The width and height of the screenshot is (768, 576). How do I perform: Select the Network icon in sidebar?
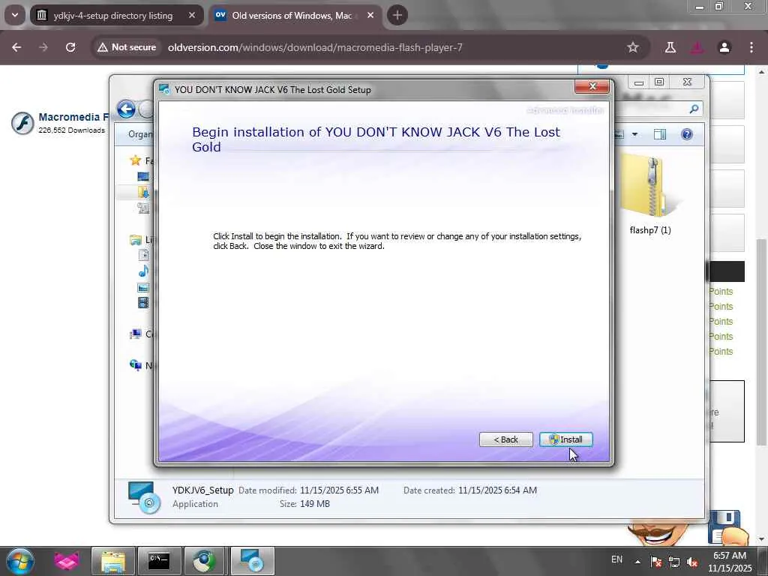(x=136, y=365)
